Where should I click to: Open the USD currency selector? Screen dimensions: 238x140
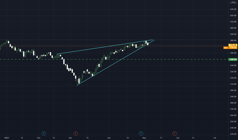[233, 3]
